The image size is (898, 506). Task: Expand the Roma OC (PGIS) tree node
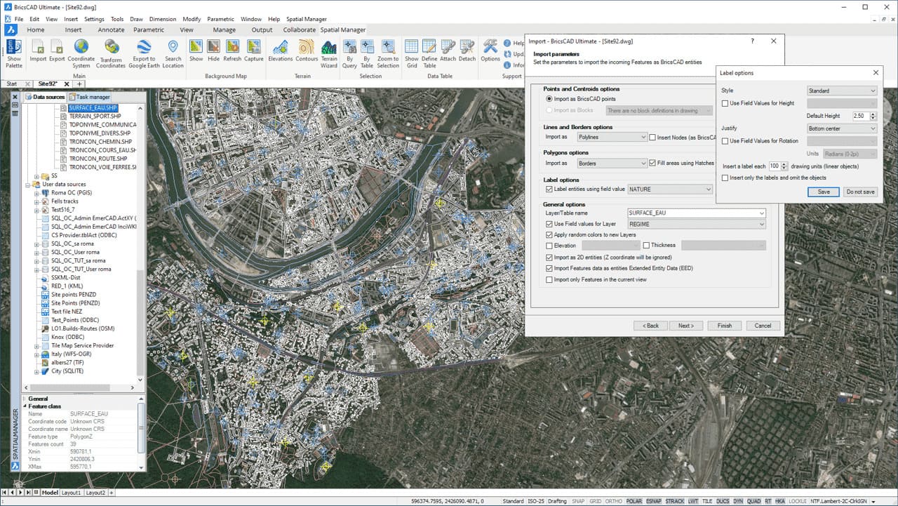[37, 193]
